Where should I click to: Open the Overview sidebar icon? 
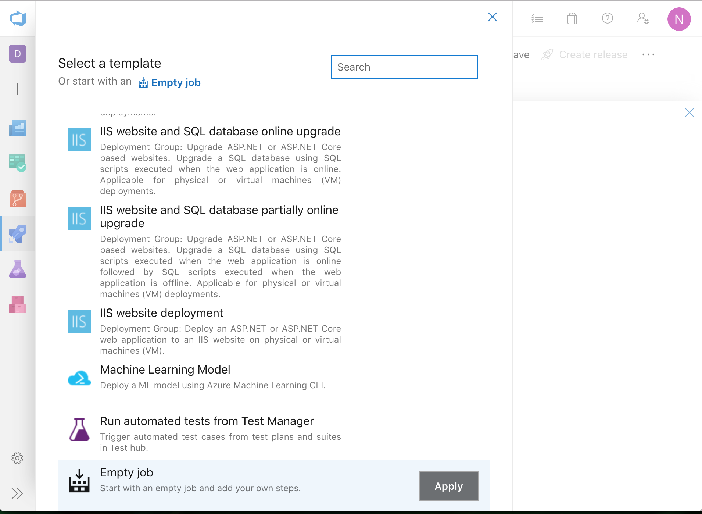(18, 128)
